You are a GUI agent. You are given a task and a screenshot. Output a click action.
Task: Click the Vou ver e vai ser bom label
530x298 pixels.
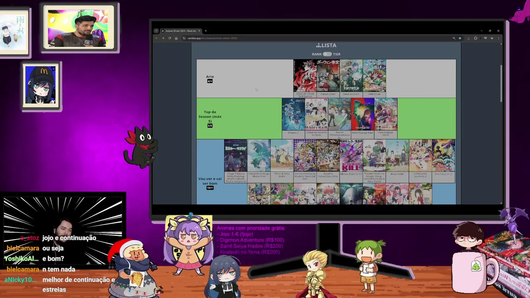coord(210,181)
